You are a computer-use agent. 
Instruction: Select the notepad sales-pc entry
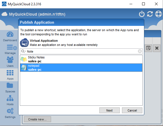tap(81, 68)
